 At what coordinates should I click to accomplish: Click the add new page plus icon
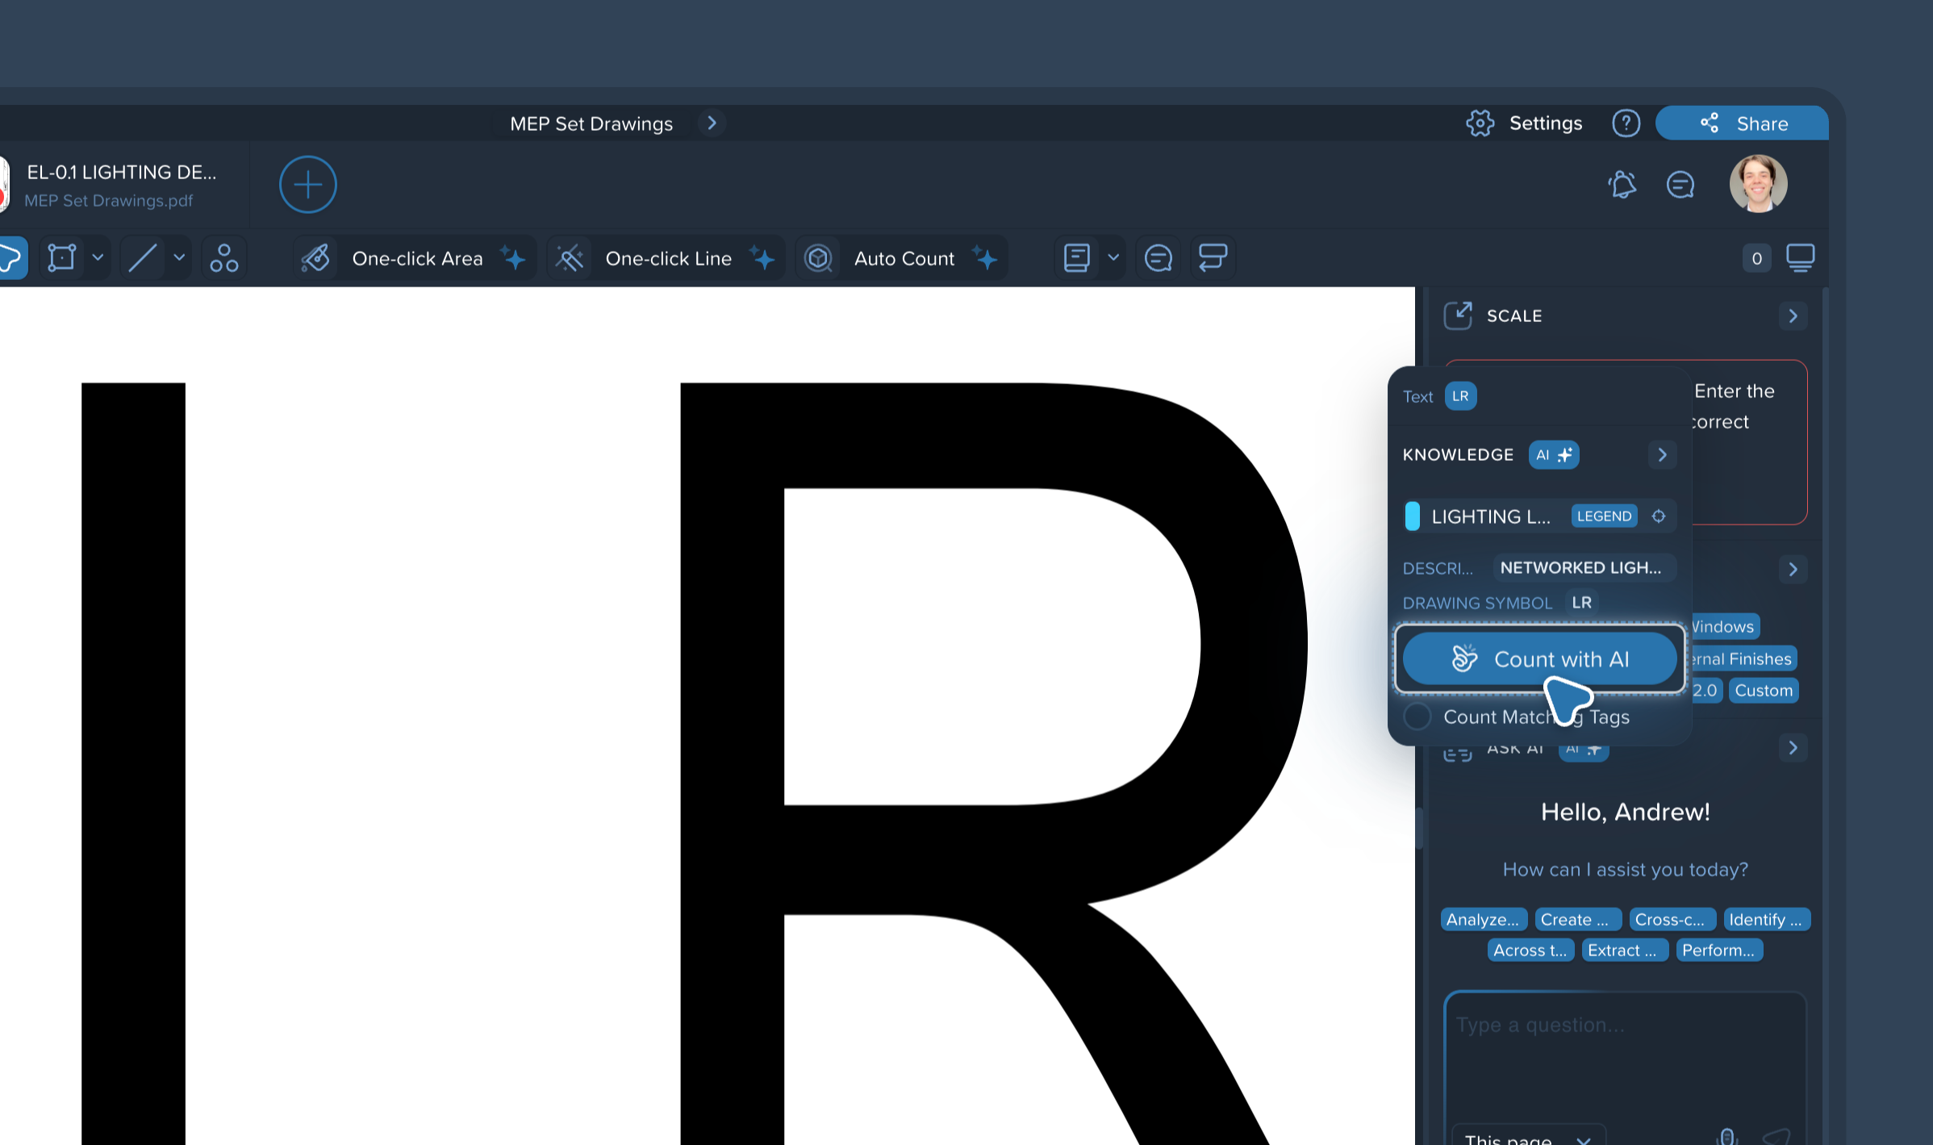307,185
